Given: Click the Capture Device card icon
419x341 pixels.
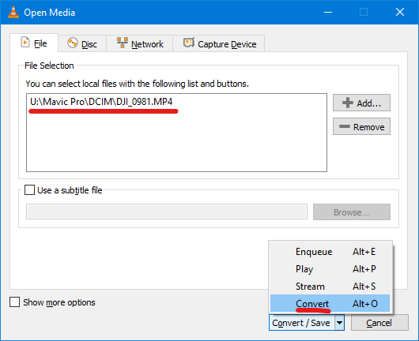Looking at the screenshot, I should coord(189,43).
